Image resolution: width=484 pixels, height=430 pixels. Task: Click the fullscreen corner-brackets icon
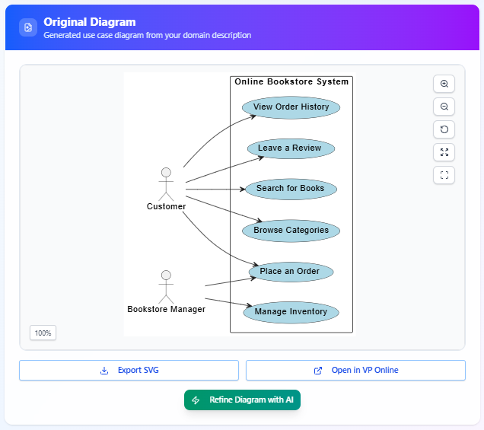[444, 175]
